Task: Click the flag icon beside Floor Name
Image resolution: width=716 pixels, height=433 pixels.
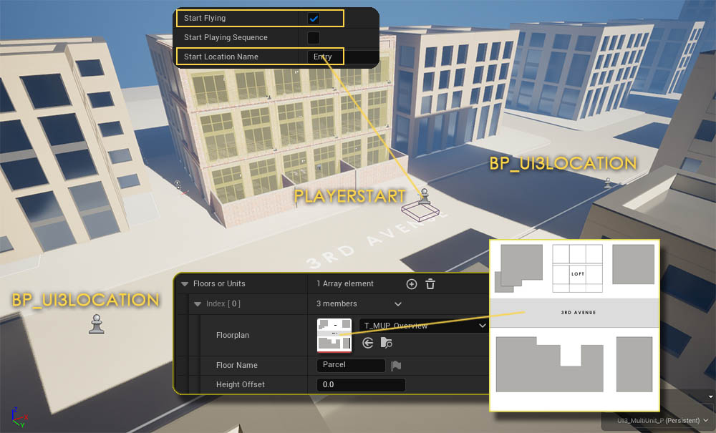Action: pos(396,365)
